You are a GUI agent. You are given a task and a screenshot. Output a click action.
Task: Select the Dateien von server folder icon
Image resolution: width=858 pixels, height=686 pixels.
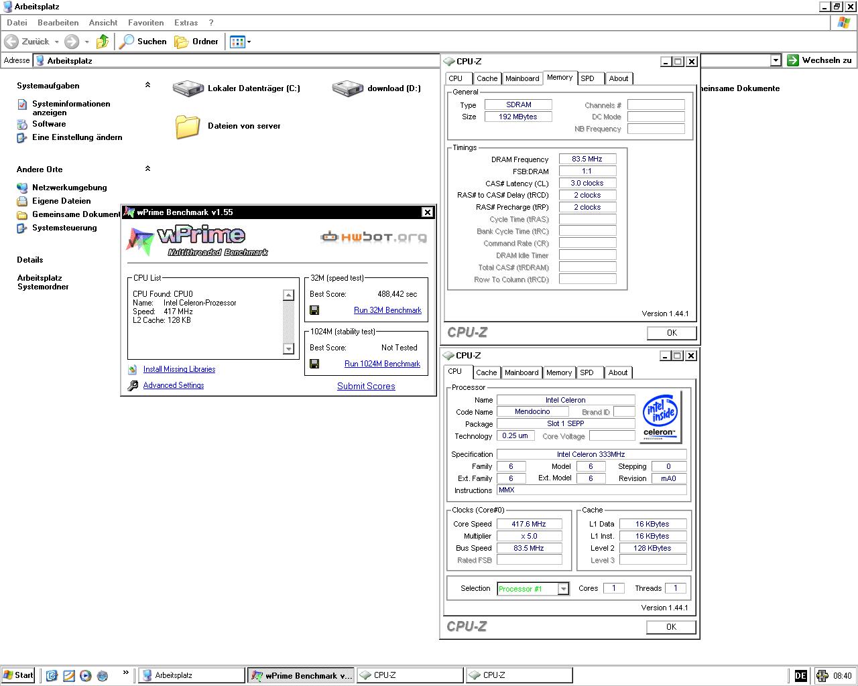tap(188, 126)
